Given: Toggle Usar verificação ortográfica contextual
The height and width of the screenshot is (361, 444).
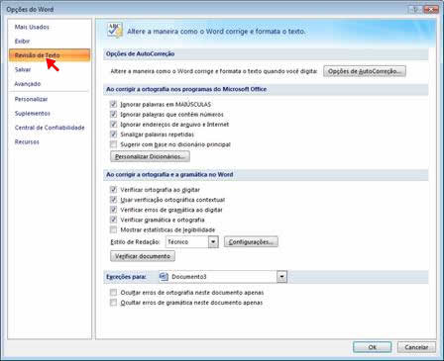Looking at the screenshot, I should click(x=113, y=200).
